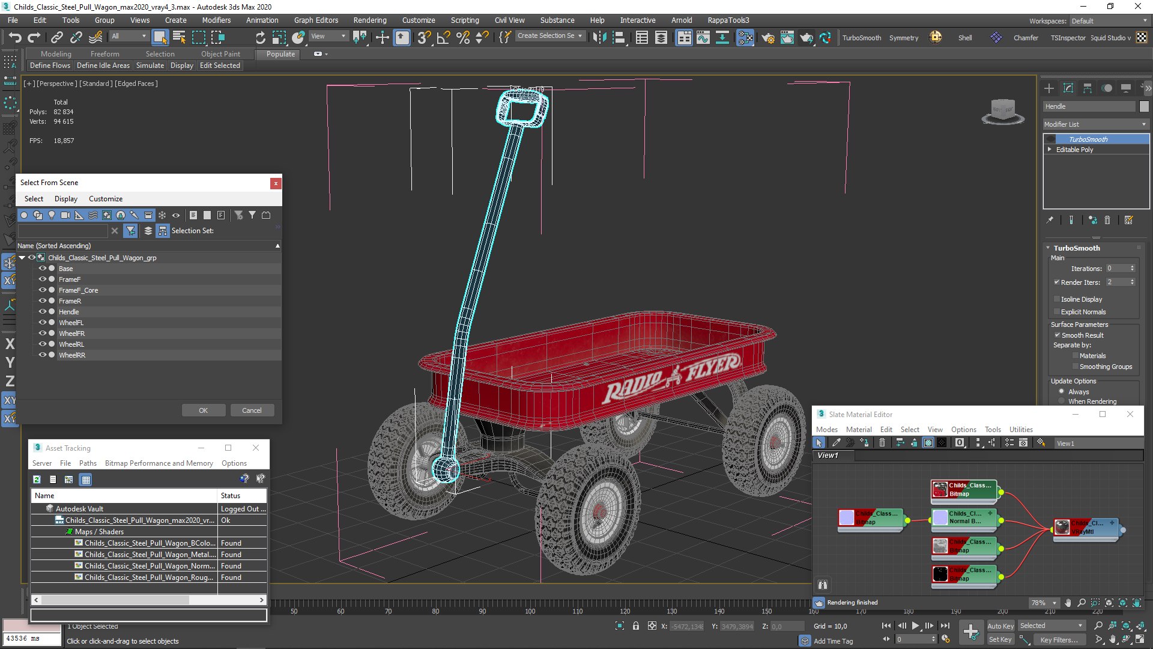Collapse the Childs_Classic_Steel_Pull_Wagon_grp tree node
The image size is (1153, 649).
coord(22,257)
